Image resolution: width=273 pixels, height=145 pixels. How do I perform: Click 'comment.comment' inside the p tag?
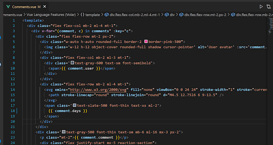point(97,137)
